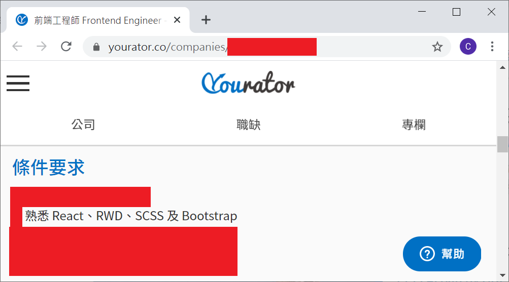Click the scrollbar up arrow
Screen dimensions: 509x282
pyautogui.click(x=502, y=67)
